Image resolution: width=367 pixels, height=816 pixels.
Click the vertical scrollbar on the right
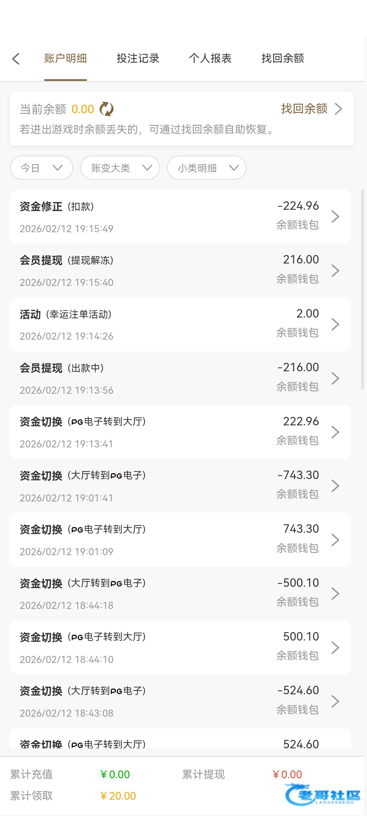pyautogui.click(x=363, y=289)
